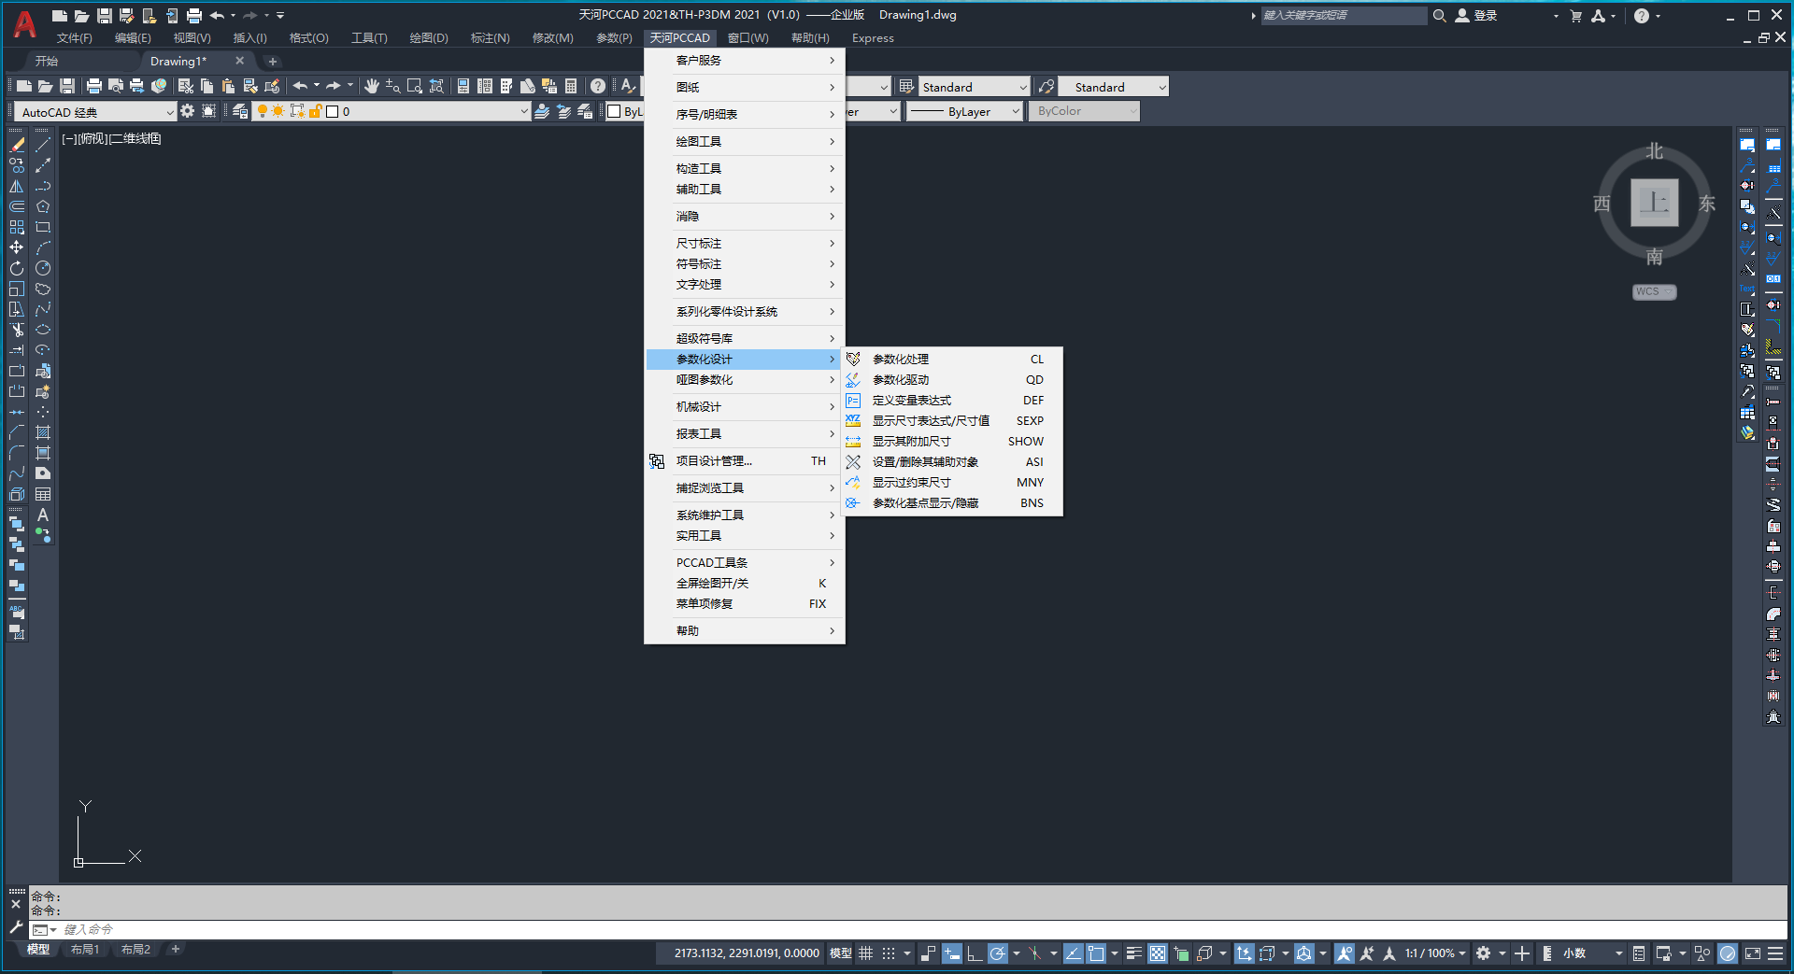Viewport: 1794px width, 974px height.
Task: Click the Customization menu icon in status bar
Action: click(x=1775, y=953)
